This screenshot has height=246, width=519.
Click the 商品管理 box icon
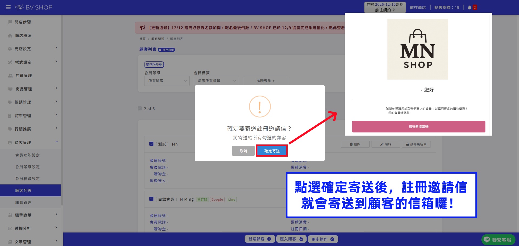point(10,89)
